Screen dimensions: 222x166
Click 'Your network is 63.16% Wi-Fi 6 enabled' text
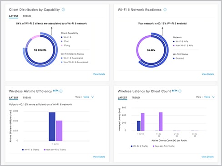click(x=162, y=24)
